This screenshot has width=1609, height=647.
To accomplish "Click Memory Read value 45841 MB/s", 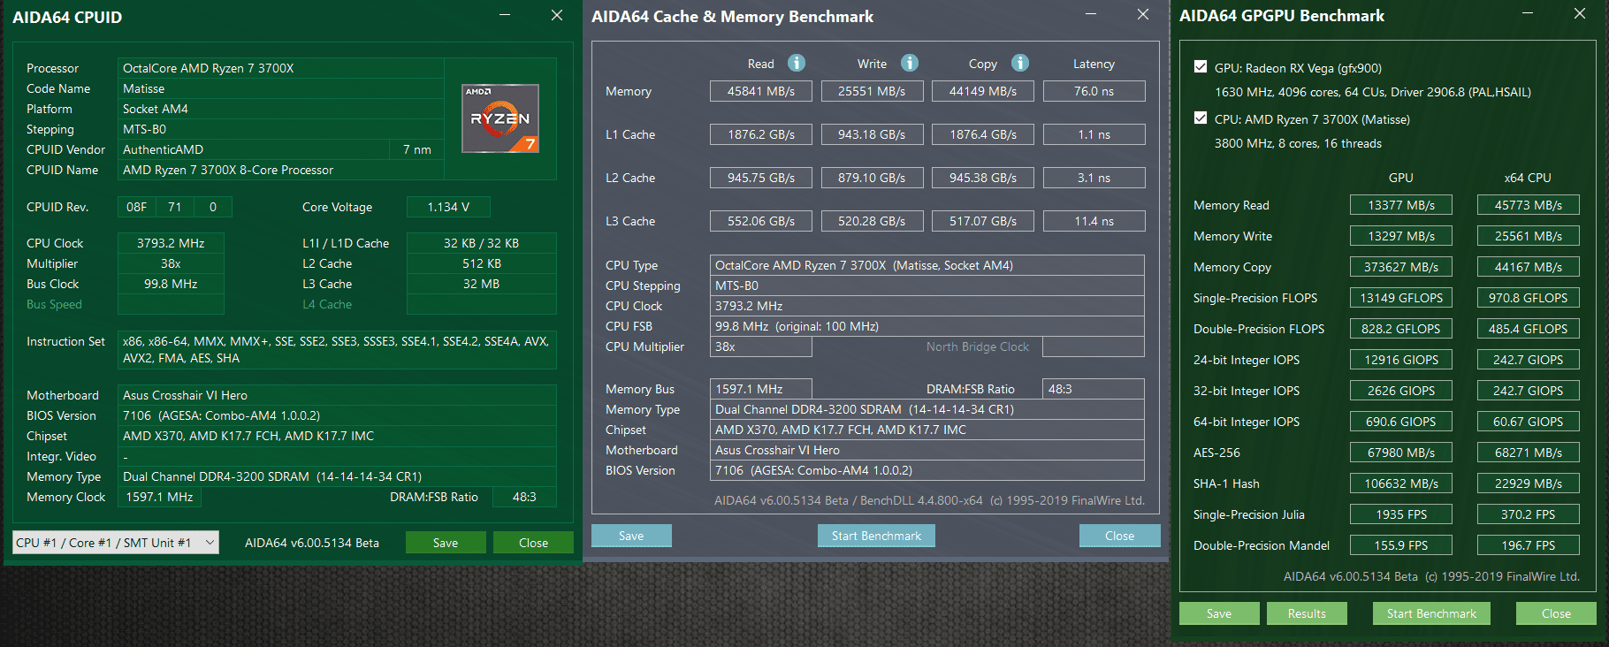I will click(761, 91).
